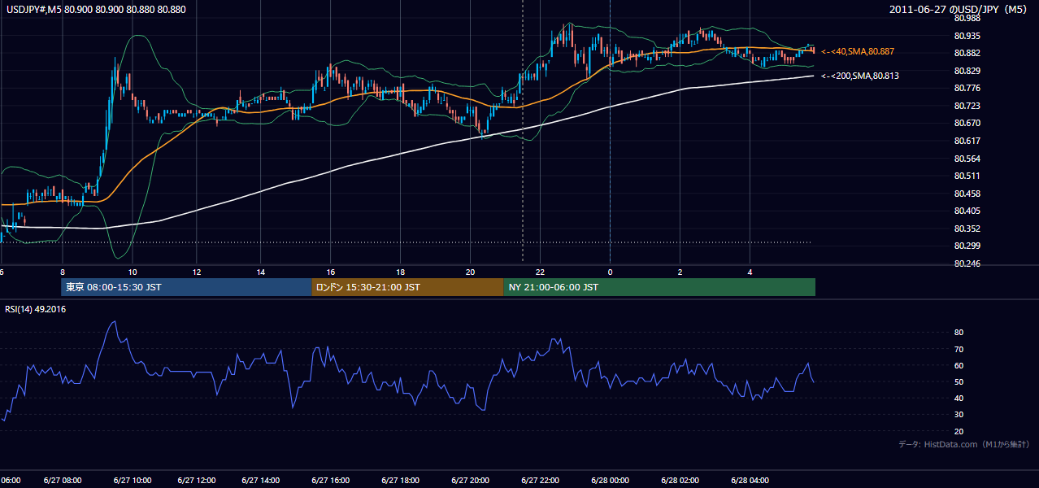Image resolution: width=1039 pixels, height=488 pixels.
Task: Click the 6/27 12:00 time axis label
Action: tap(197, 480)
